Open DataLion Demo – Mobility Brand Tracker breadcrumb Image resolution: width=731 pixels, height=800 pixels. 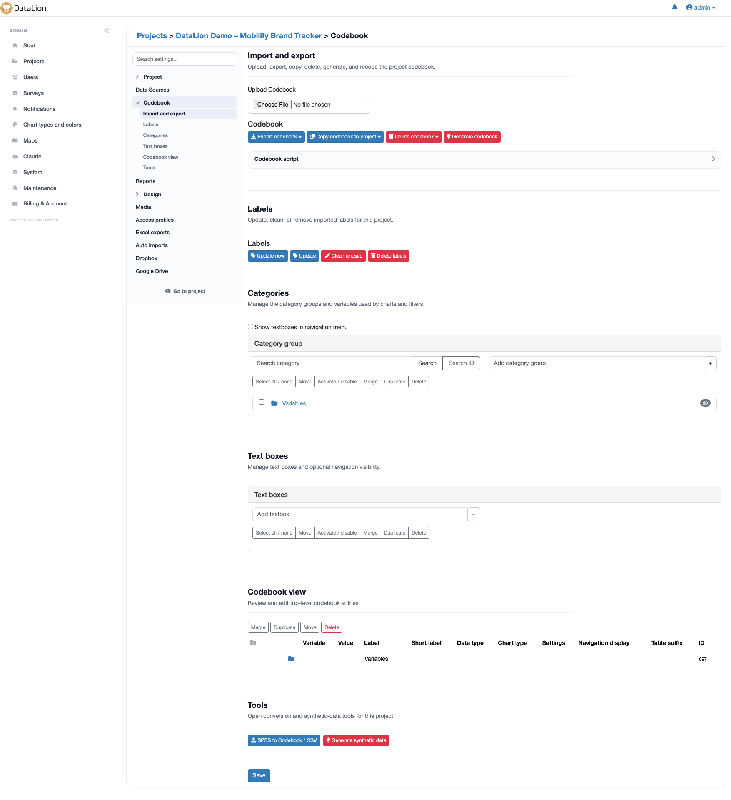click(249, 36)
